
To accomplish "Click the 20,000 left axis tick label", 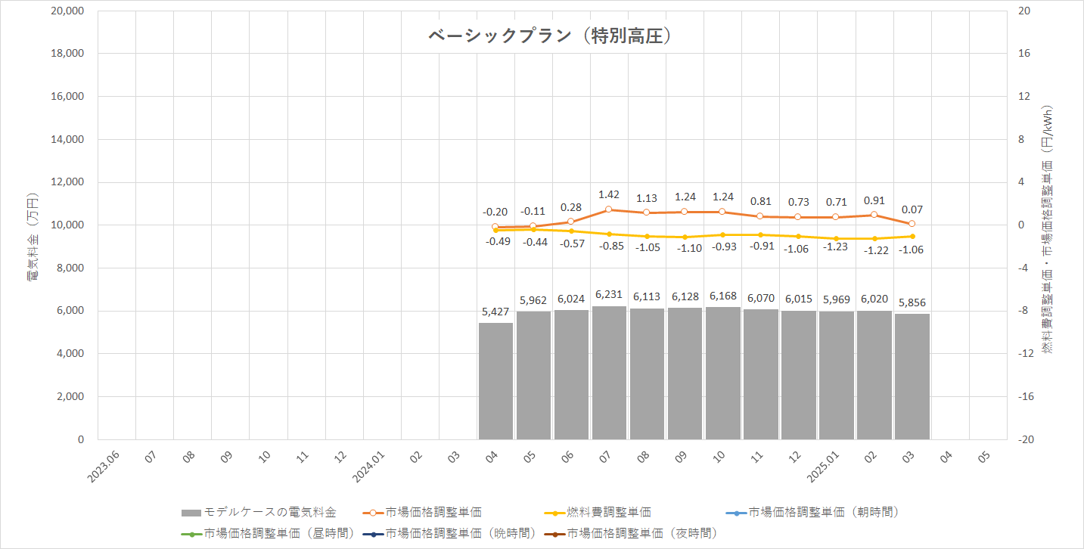I will click(x=67, y=11).
